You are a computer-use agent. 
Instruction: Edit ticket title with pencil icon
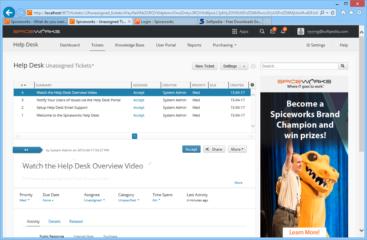pos(150,163)
